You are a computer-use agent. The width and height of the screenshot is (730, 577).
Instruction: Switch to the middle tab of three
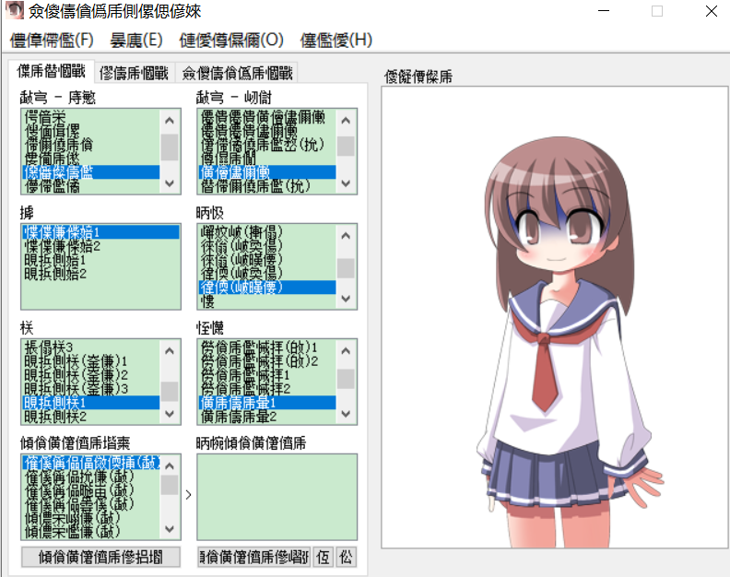pos(134,73)
